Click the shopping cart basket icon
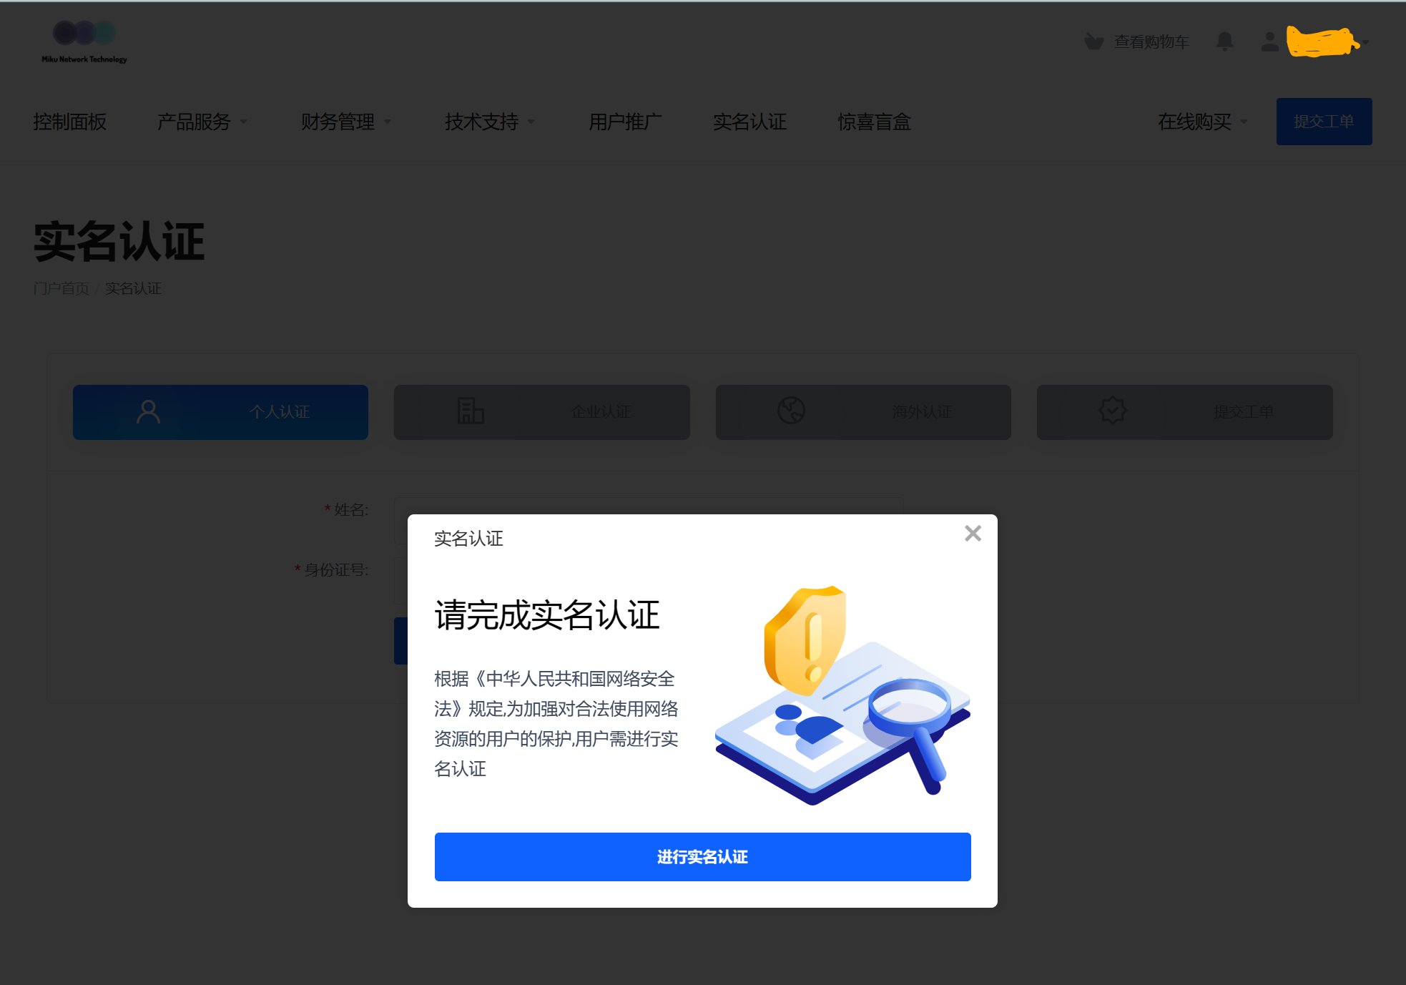1406x985 pixels. 1093,41
